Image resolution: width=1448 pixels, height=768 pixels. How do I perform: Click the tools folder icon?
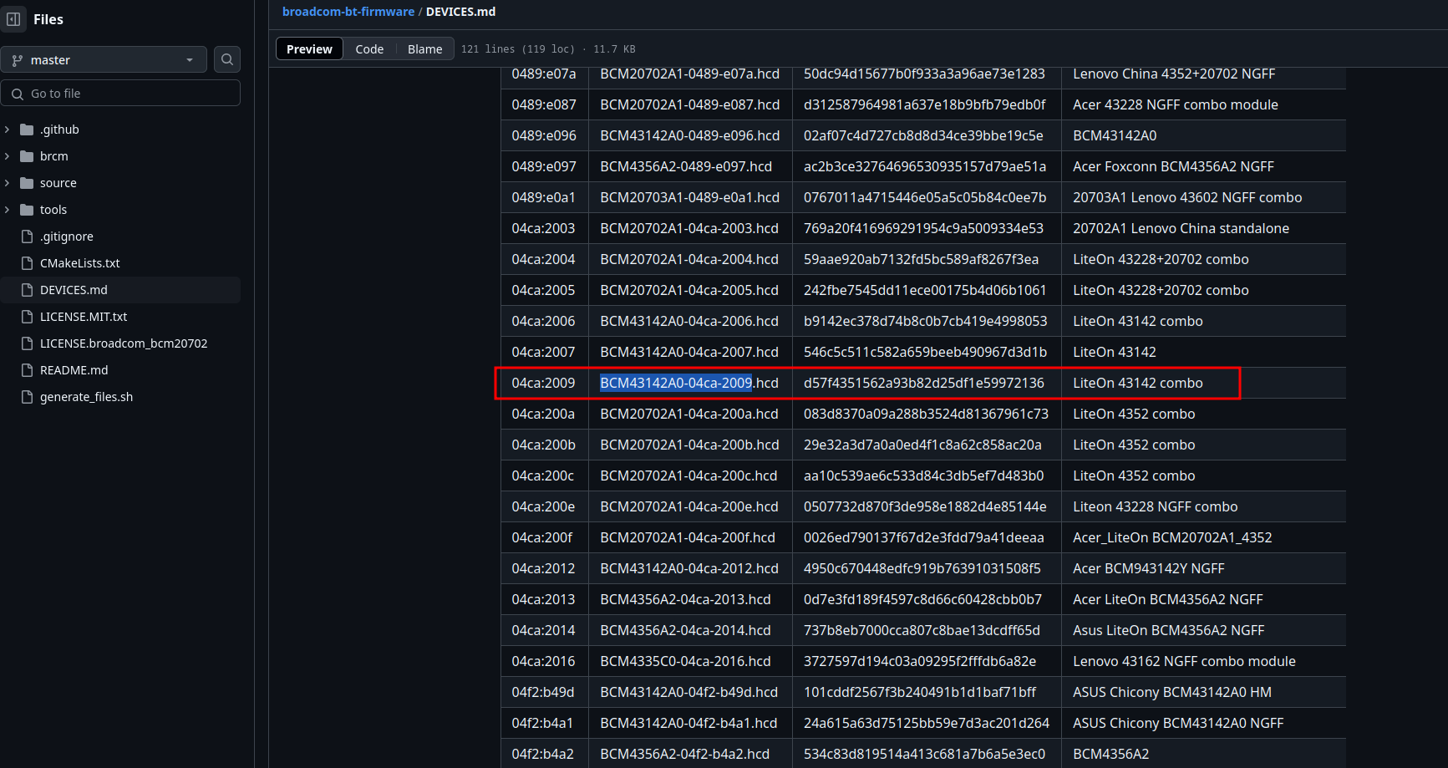(x=27, y=210)
